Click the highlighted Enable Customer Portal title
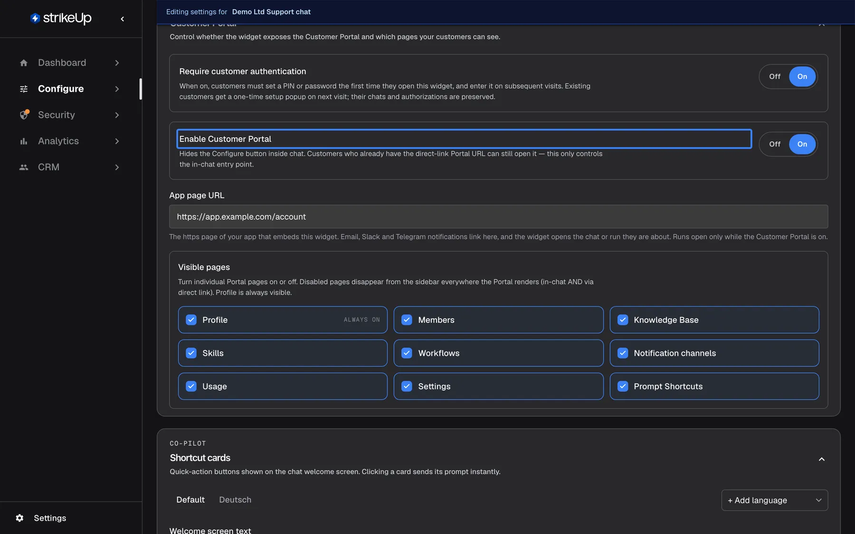Image resolution: width=855 pixels, height=534 pixels. point(464,139)
